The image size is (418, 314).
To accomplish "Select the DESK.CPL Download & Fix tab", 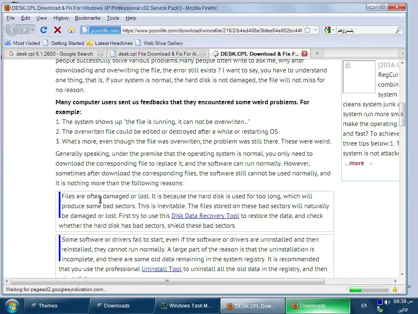I will 258,54.
